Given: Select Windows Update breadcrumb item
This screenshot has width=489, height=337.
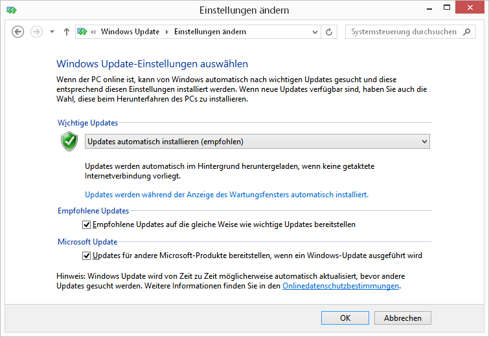Looking at the screenshot, I should pyautogui.click(x=130, y=32).
